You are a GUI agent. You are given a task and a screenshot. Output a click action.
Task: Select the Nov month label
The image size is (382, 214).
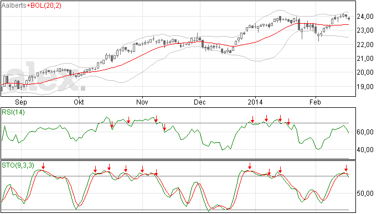pos(142,102)
